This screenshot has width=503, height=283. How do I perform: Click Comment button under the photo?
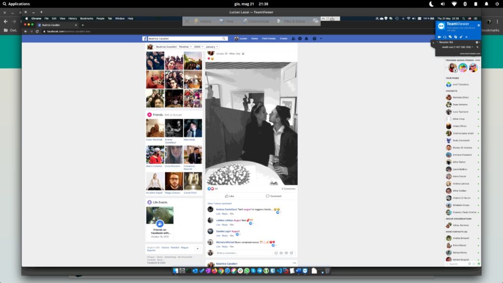tap(274, 196)
